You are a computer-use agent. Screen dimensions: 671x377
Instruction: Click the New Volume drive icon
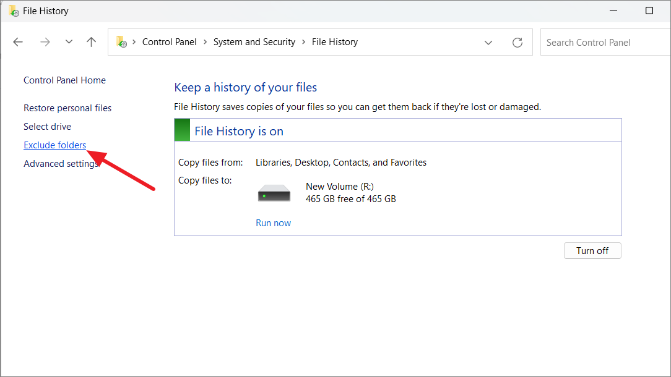[274, 192]
